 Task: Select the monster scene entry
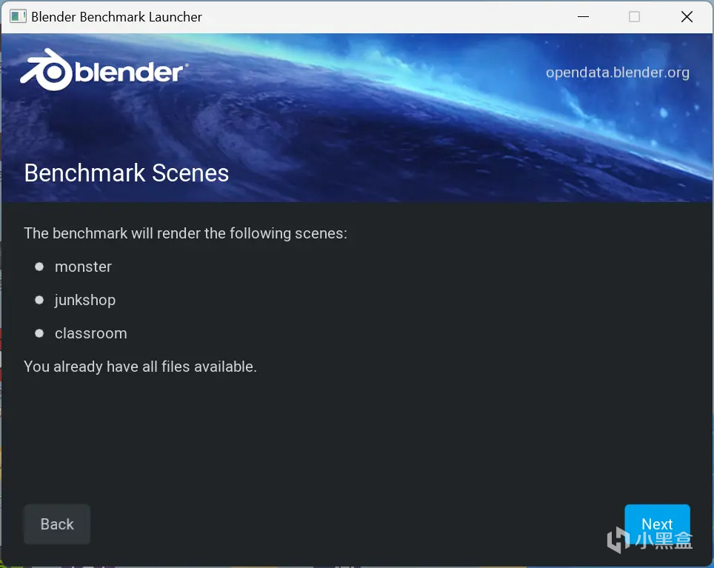(83, 267)
